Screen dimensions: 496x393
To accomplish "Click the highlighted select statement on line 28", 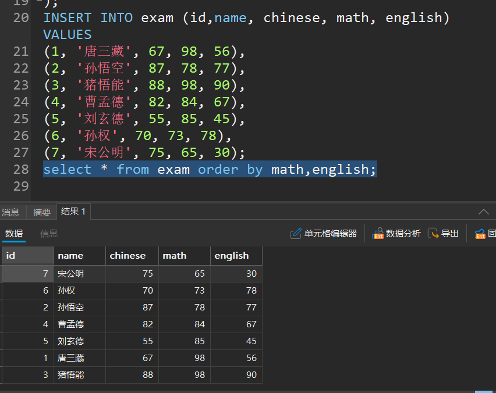I will point(210,169).
